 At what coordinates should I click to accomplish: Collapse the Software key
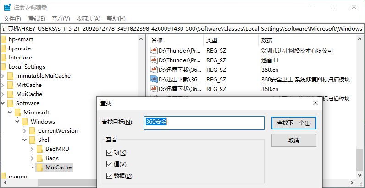(3, 103)
